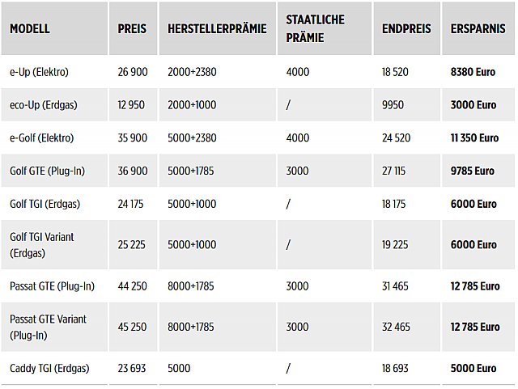Click the ERSPARNIS column header
This screenshot has width=518, height=389.
point(477,28)
